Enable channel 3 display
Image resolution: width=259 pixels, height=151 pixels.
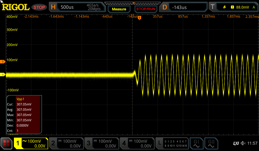(101, 143)
